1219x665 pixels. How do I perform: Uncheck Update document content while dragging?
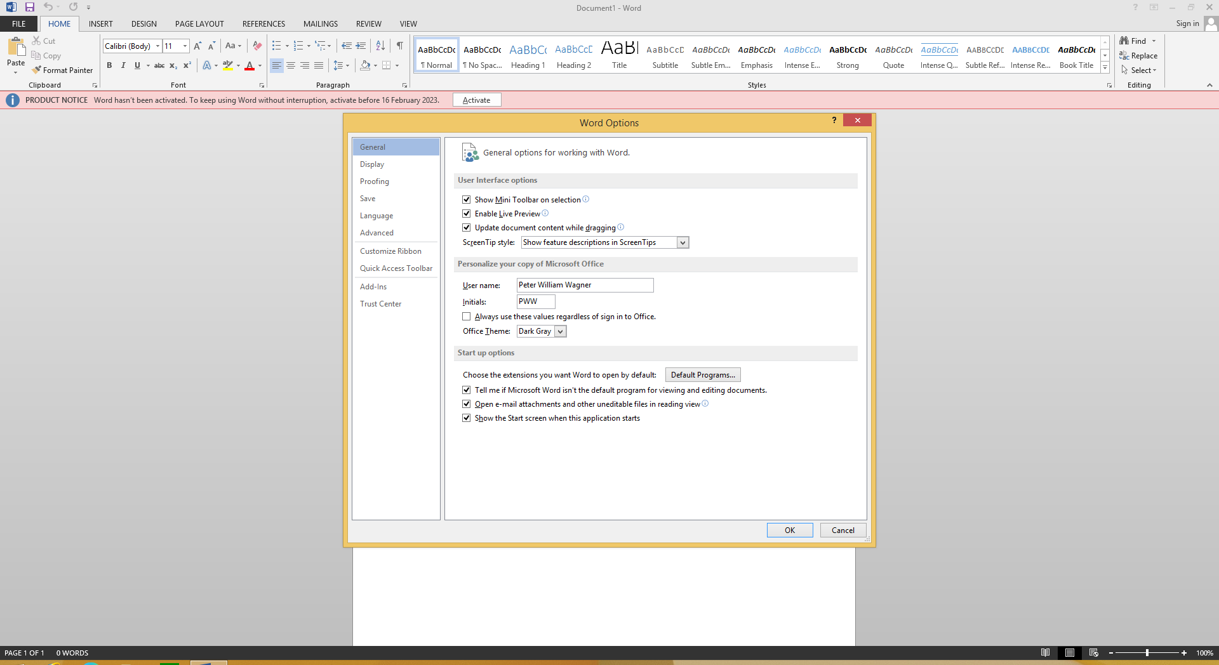pos(467,227)
